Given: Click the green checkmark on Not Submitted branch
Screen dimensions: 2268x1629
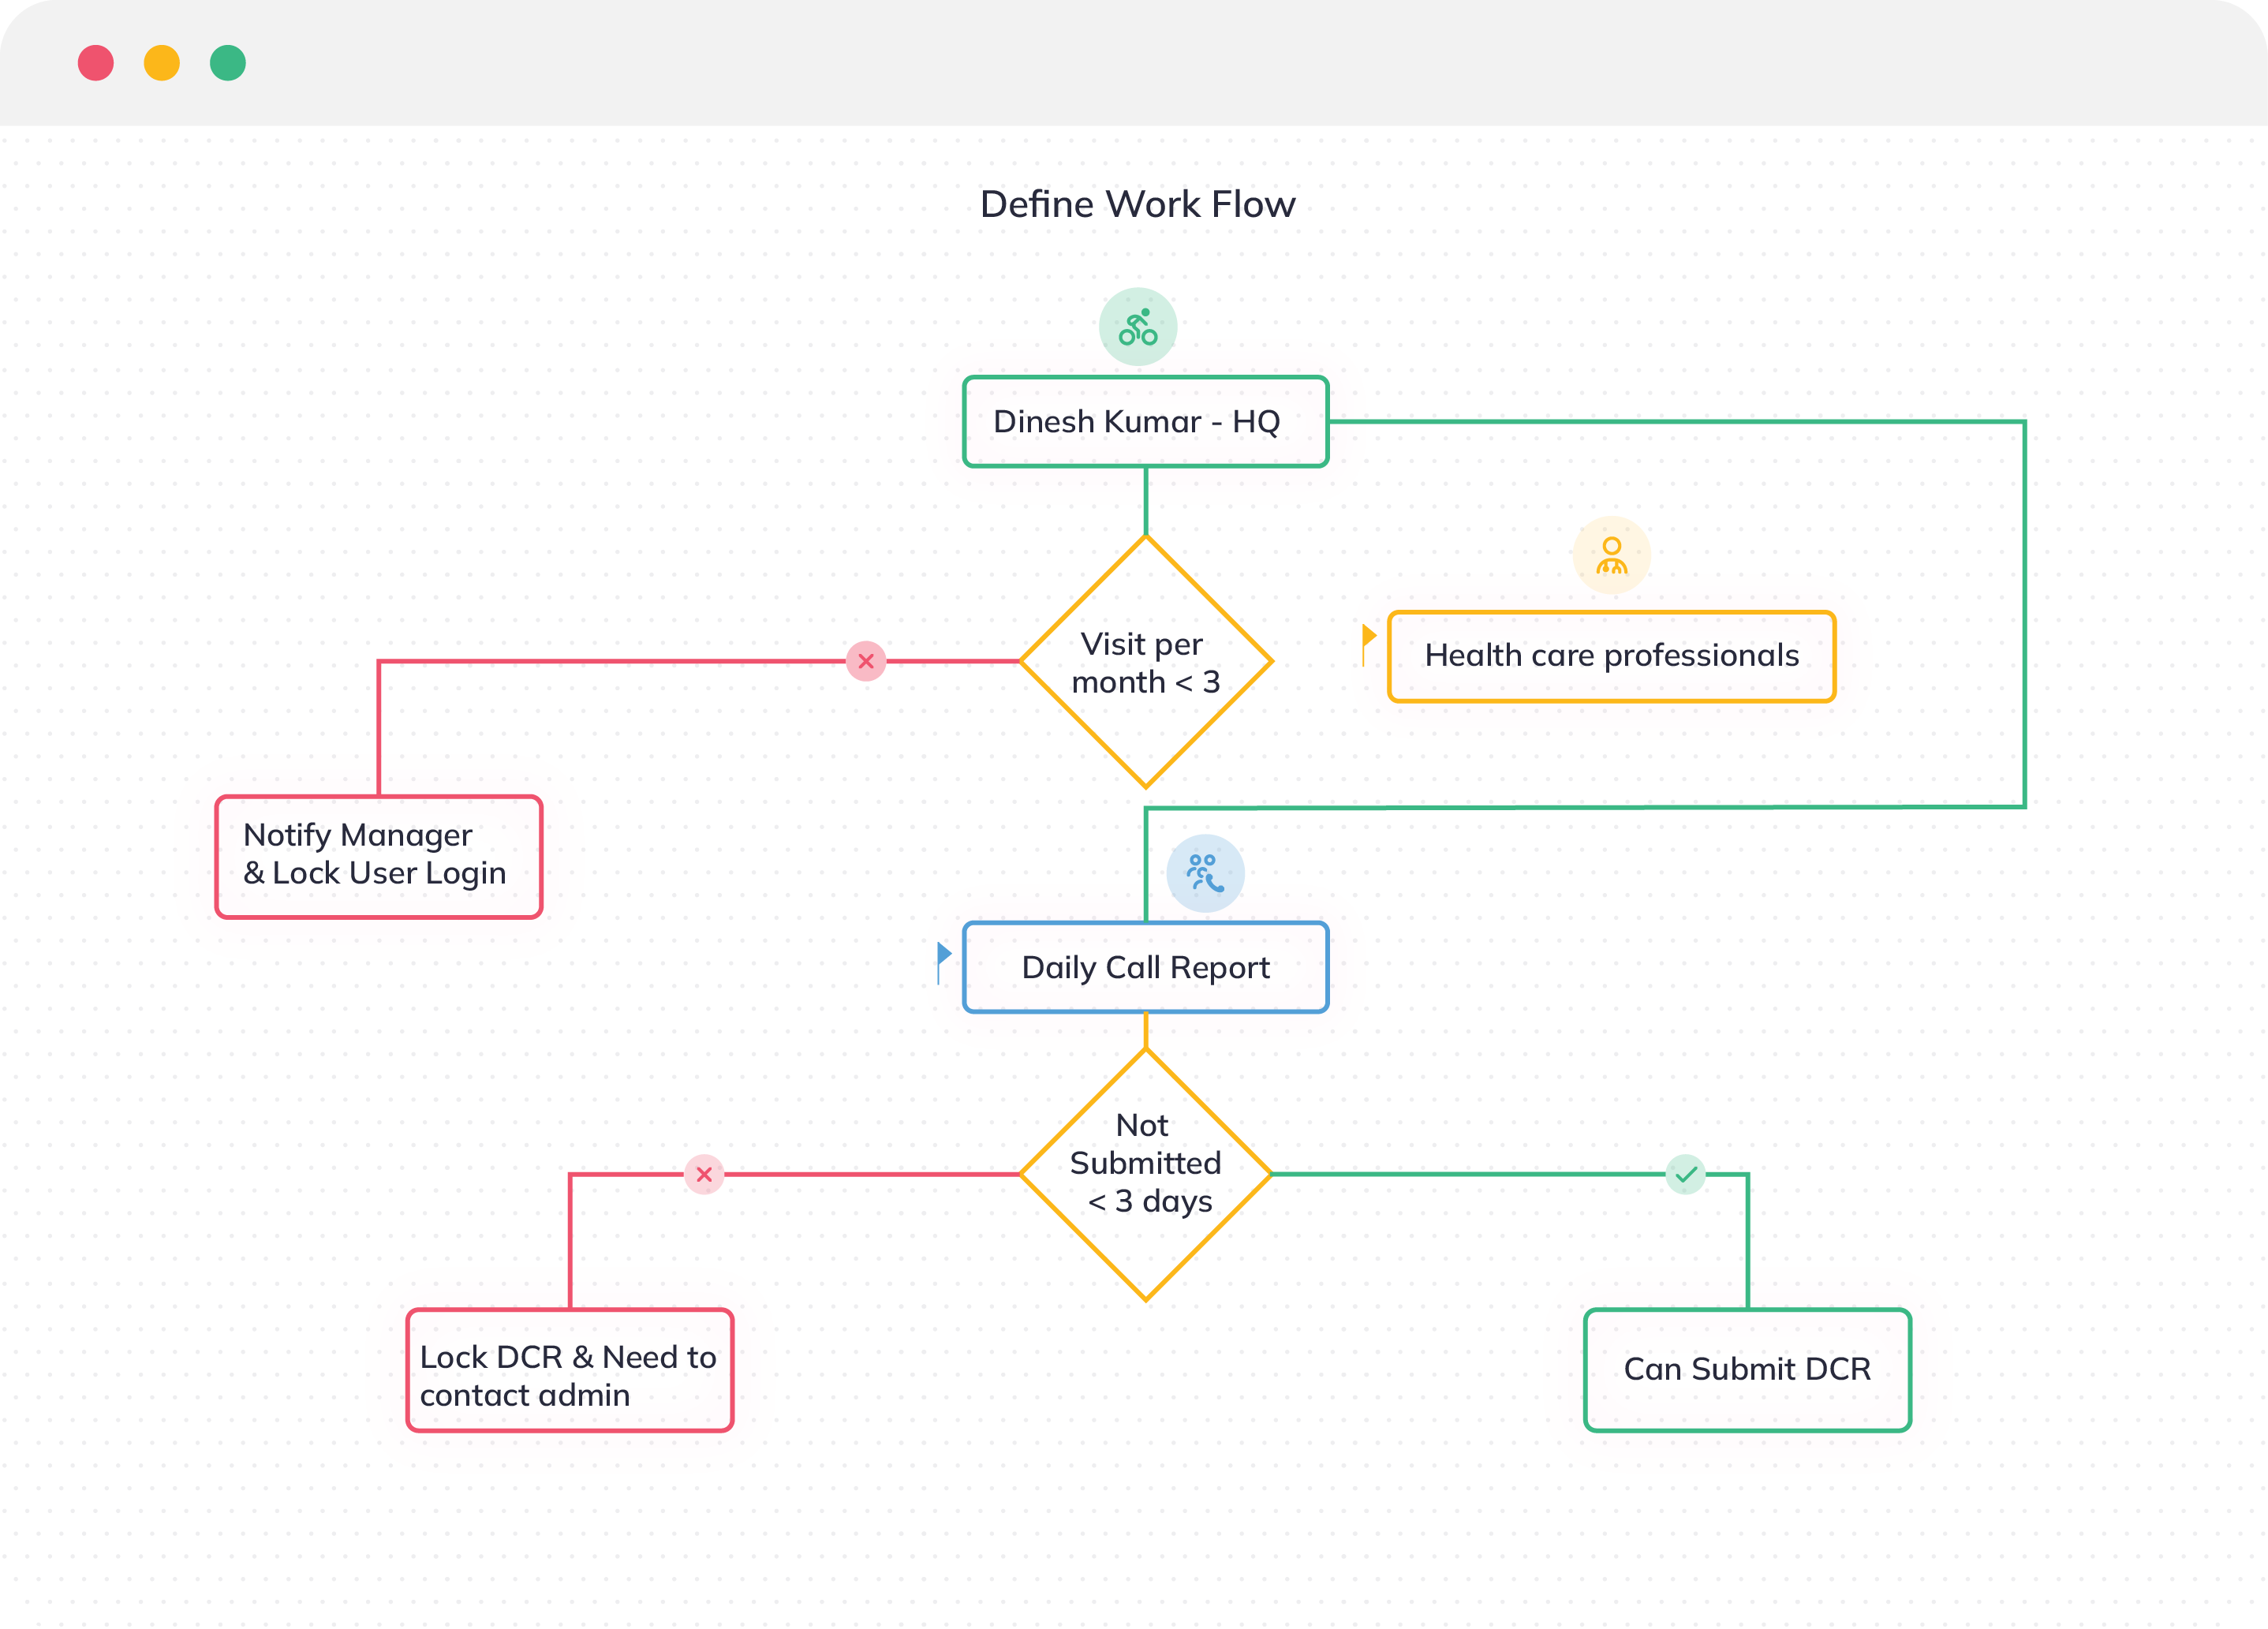Looking at the screenshot, I should click(1685, 1175).
